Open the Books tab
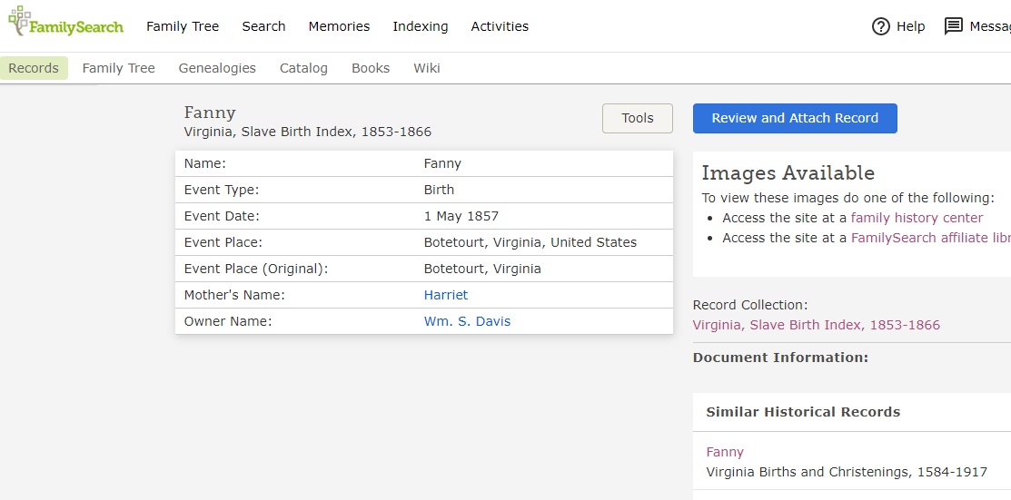1011x500 pixels. coord(371,68)
